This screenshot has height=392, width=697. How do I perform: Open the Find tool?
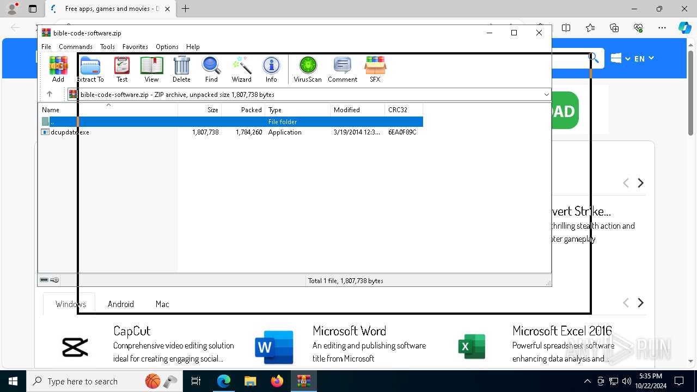pos(211,69)
